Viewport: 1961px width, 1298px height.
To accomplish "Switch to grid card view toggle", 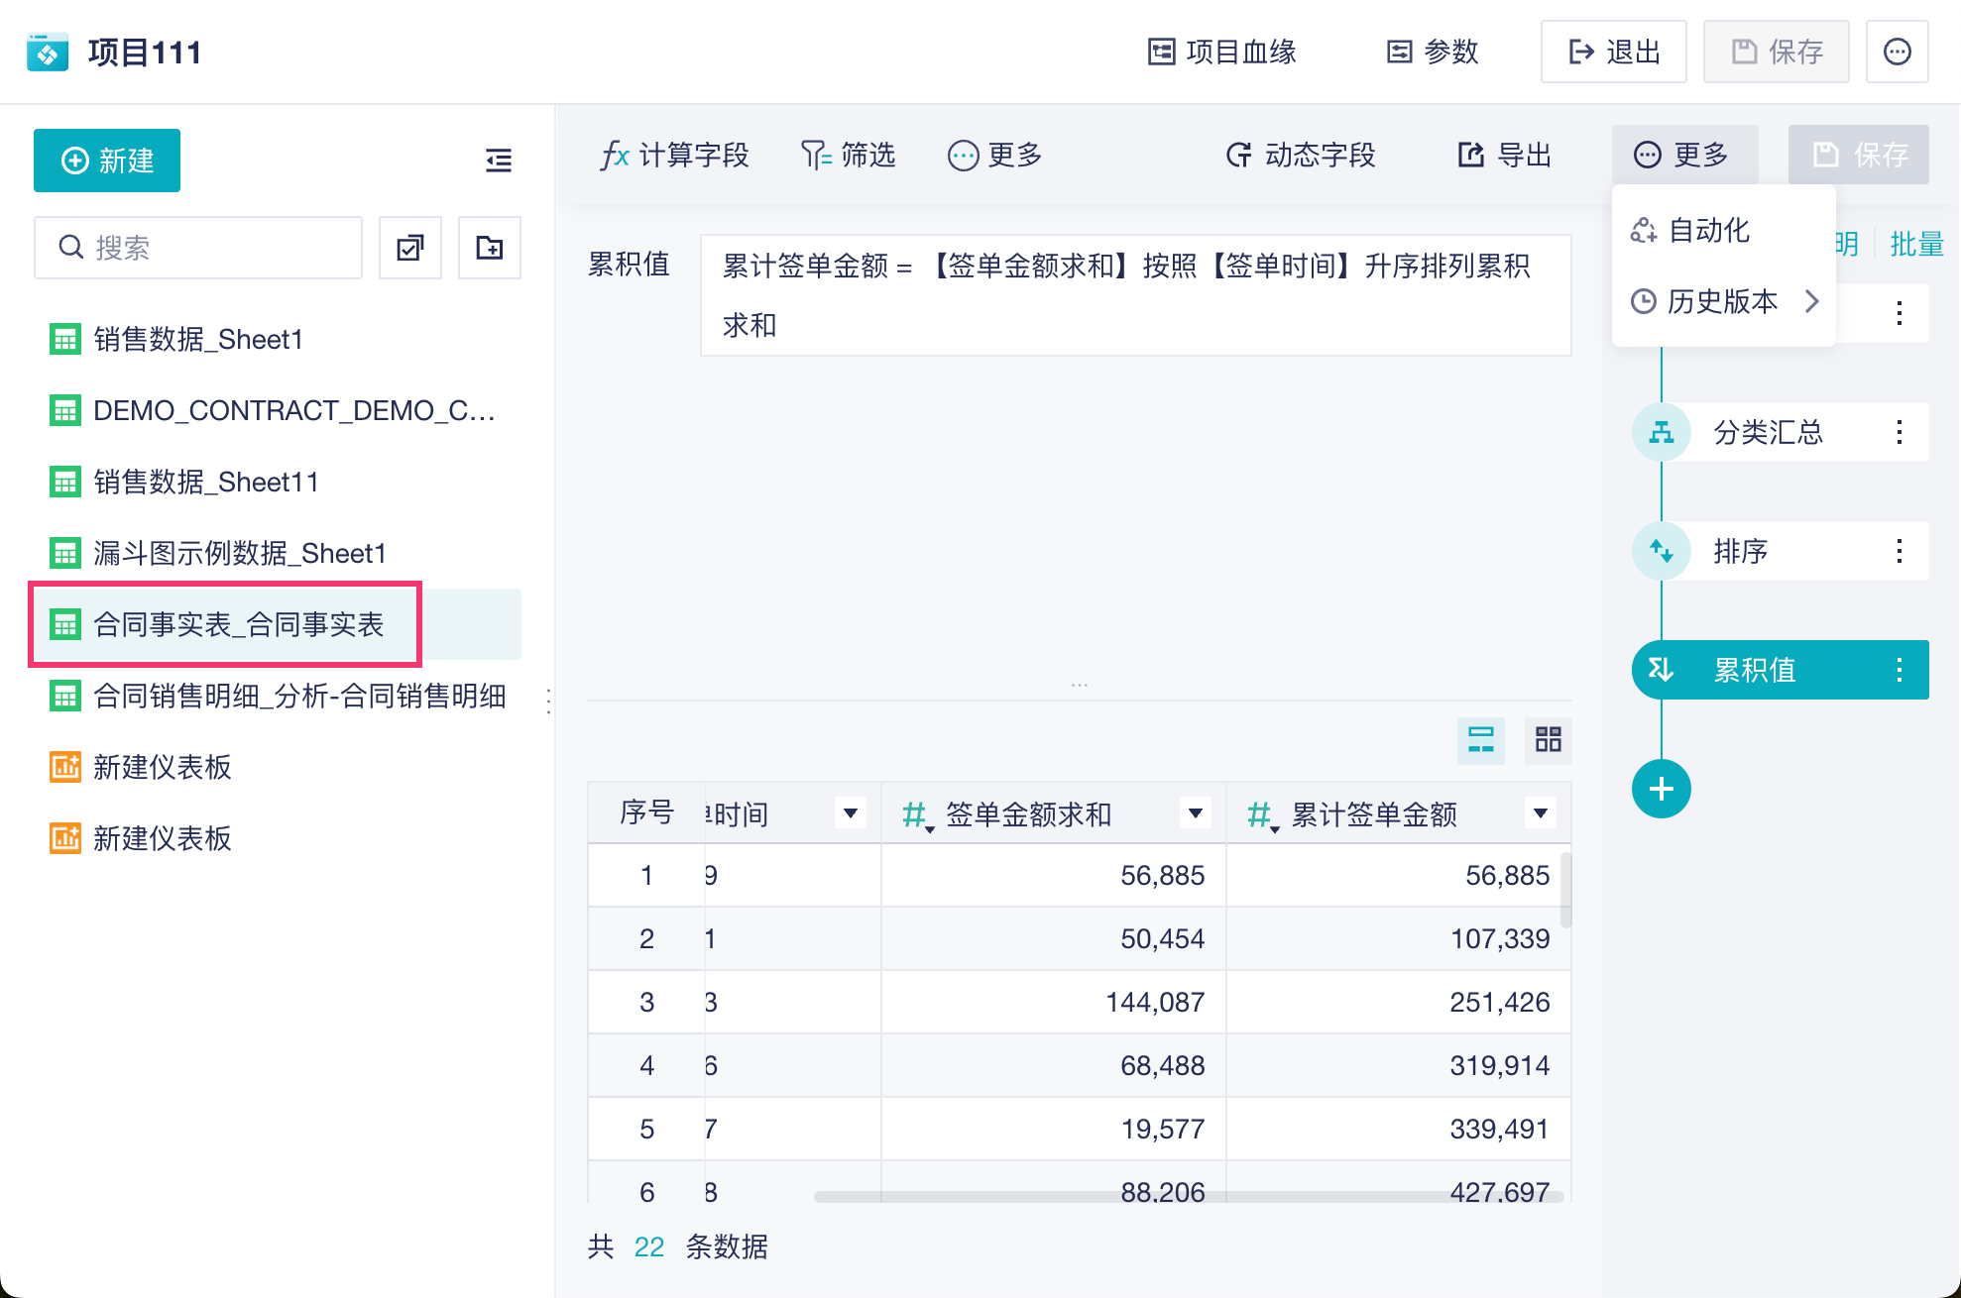I will pyautogui.click(x=1548, y=740).
